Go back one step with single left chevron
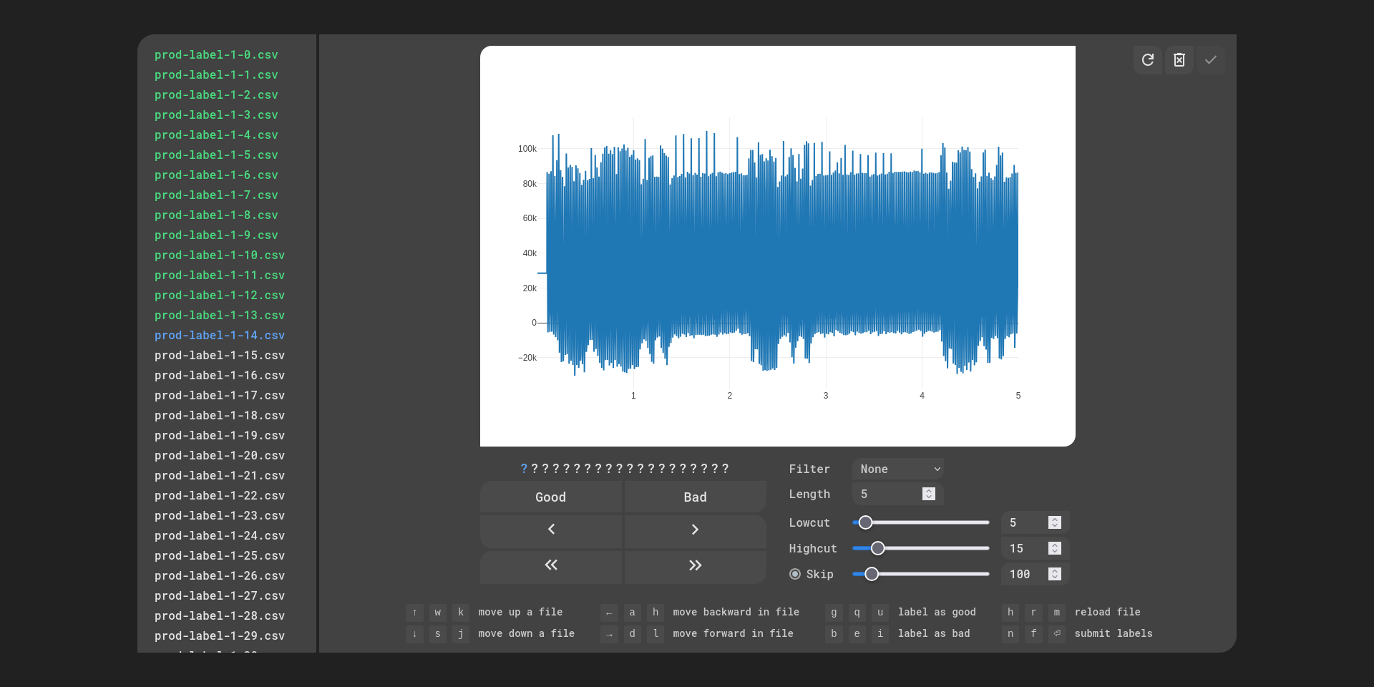This screenshot has width=1374, height=687. [551, 530]
